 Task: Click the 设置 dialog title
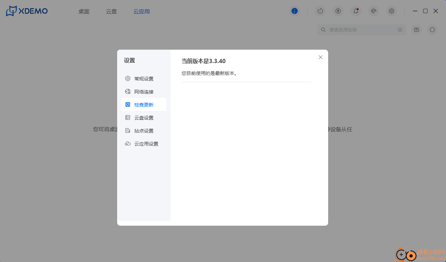coord(129,61)
